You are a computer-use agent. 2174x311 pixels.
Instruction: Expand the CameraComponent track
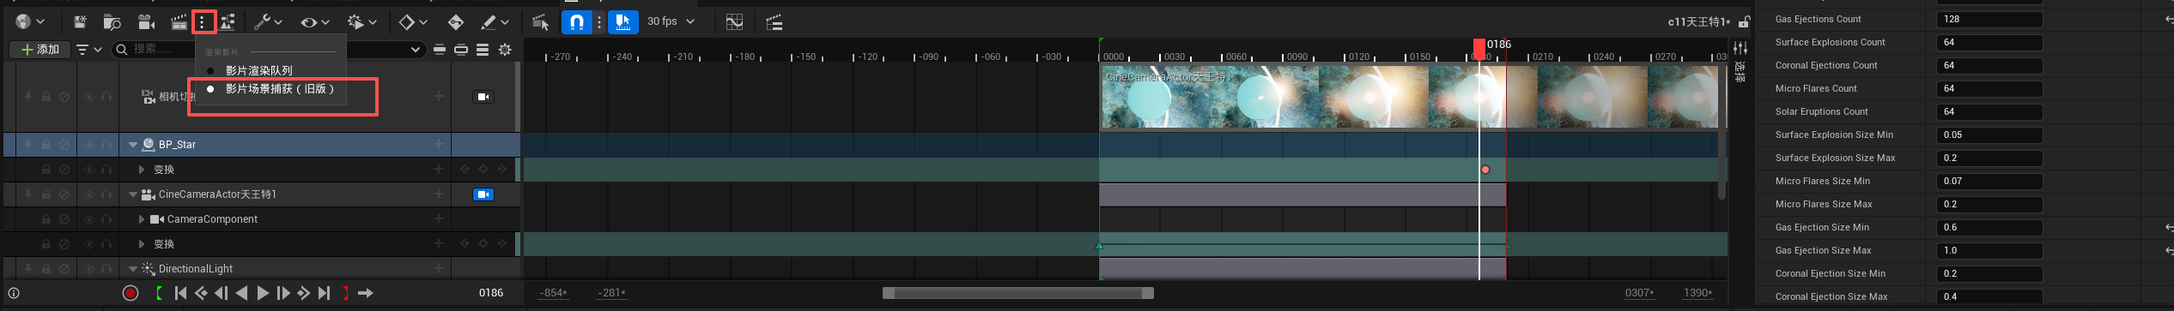(142, 219)
